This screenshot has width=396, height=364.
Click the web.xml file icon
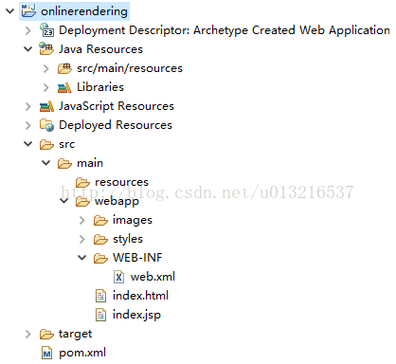point(118,277)
